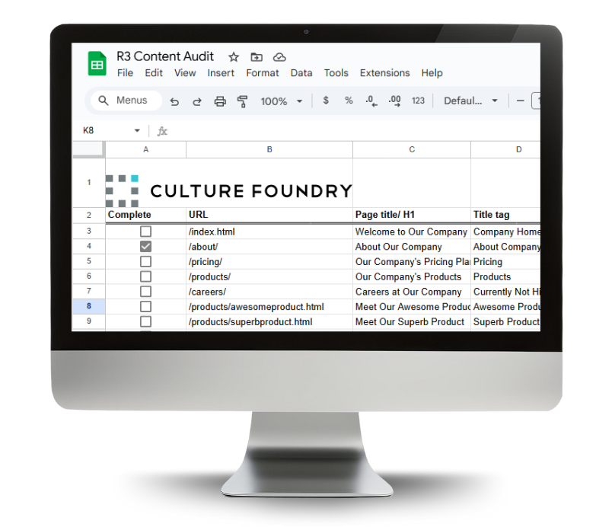The image size is (612, 527).
Task: Expand the Default font dropdown
Action: 471,101
